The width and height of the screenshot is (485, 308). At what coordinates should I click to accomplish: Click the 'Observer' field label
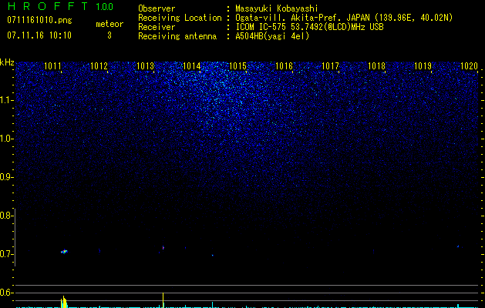click(x=157, y=8)
